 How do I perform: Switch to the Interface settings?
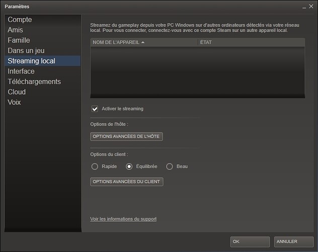point(21,72)
